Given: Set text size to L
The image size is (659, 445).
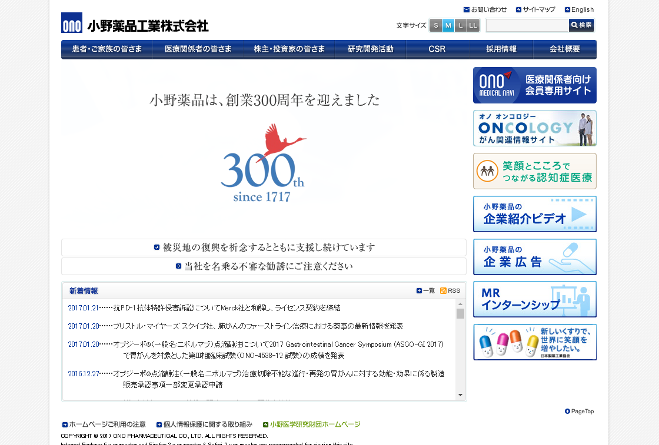Looking at the screenshot, I should click(461, 26).
